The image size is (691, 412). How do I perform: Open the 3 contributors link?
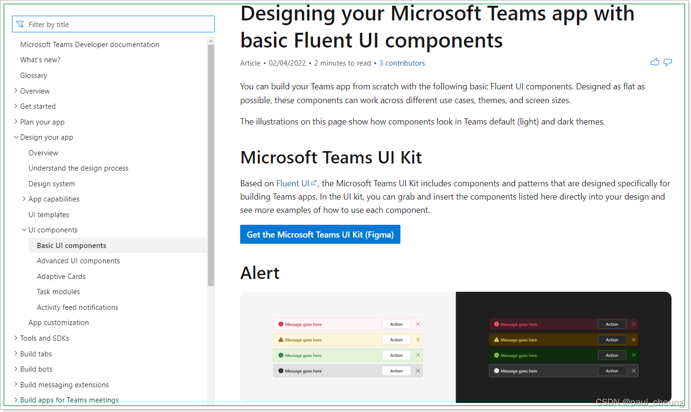coord(402,63)
